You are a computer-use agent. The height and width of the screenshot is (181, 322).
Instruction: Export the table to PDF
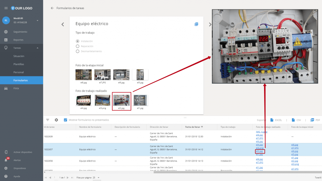[315, 120]
